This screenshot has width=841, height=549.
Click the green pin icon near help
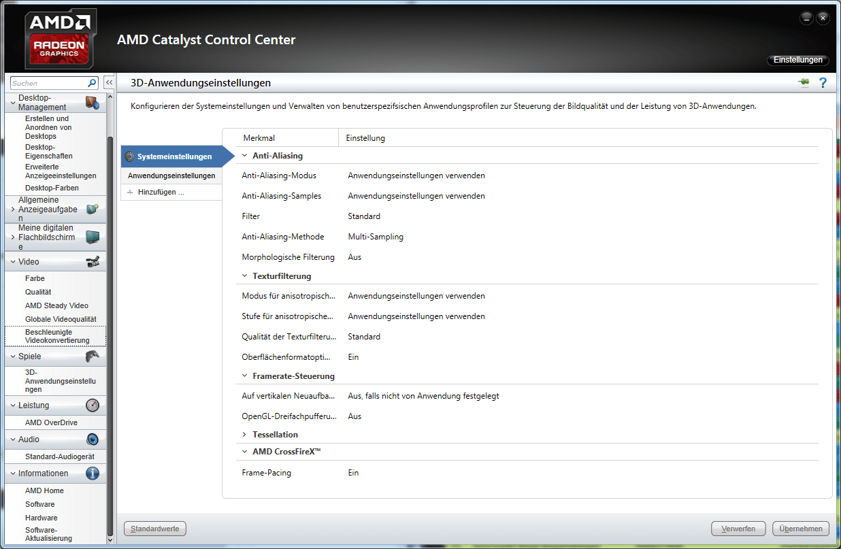pyautogui.click(x=804, y=82)
